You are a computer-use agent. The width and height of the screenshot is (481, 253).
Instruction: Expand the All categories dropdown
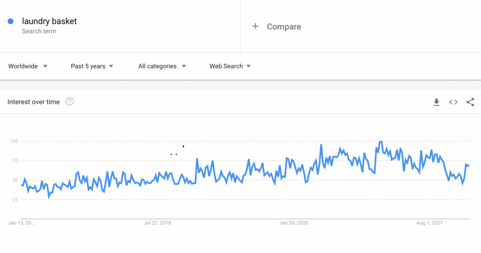pyautogui.click(x=162, y=66)
